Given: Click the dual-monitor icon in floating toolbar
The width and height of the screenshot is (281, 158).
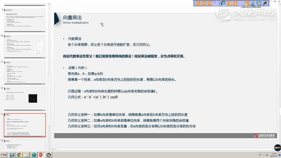Looking at the screenshot, I should tap(258, 3).
